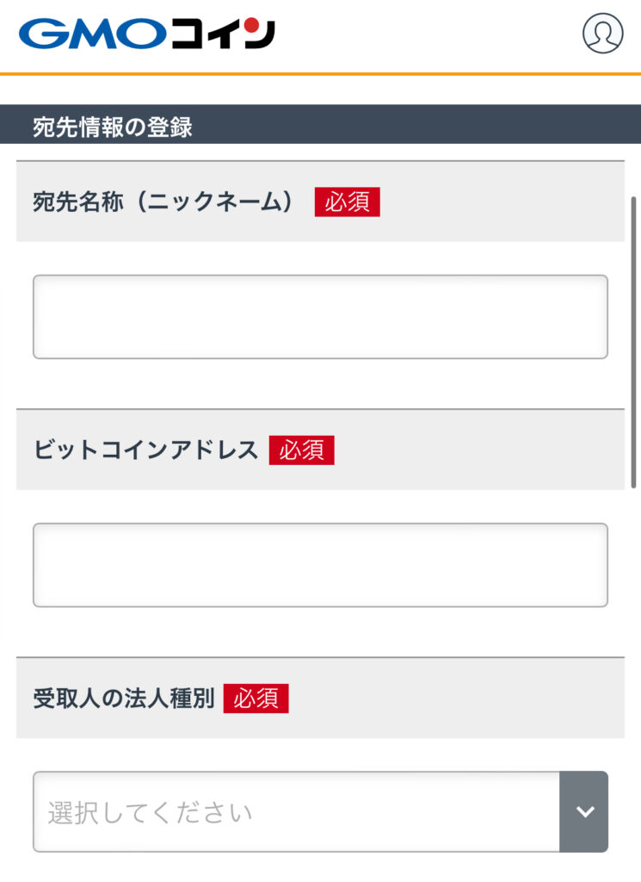Focus the ビットコインアドレス input field
This screenshot has width=641, height=882.
point(320,564)
